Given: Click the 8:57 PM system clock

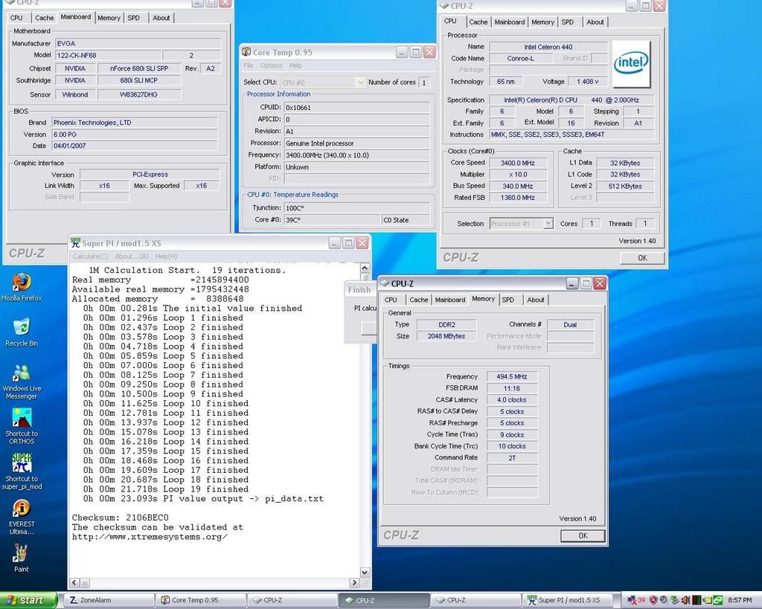Looking at the screenshot, I should 740,600.
